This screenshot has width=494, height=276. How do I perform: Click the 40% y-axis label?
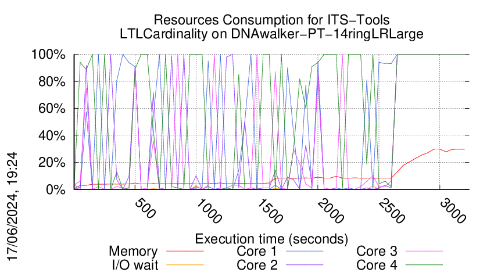point(52,136)
